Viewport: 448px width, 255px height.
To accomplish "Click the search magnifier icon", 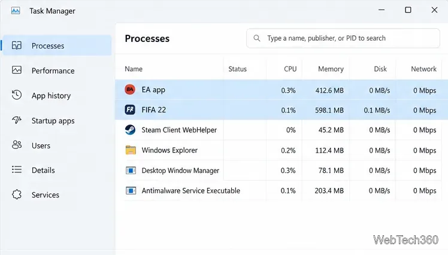I will click(257, 38).
